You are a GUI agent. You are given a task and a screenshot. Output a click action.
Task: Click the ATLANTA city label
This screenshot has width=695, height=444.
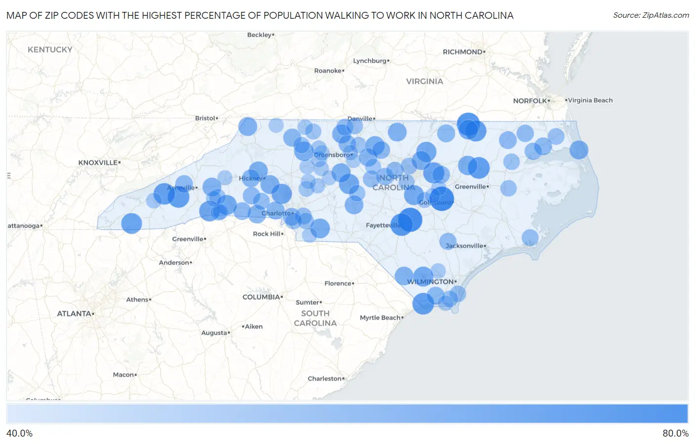click(75, 314)
